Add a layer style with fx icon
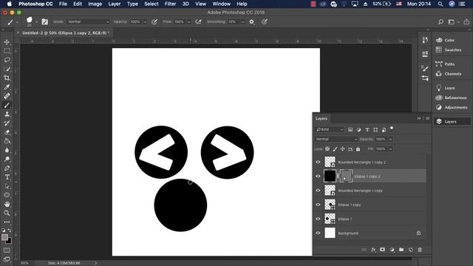 [373, 250]
